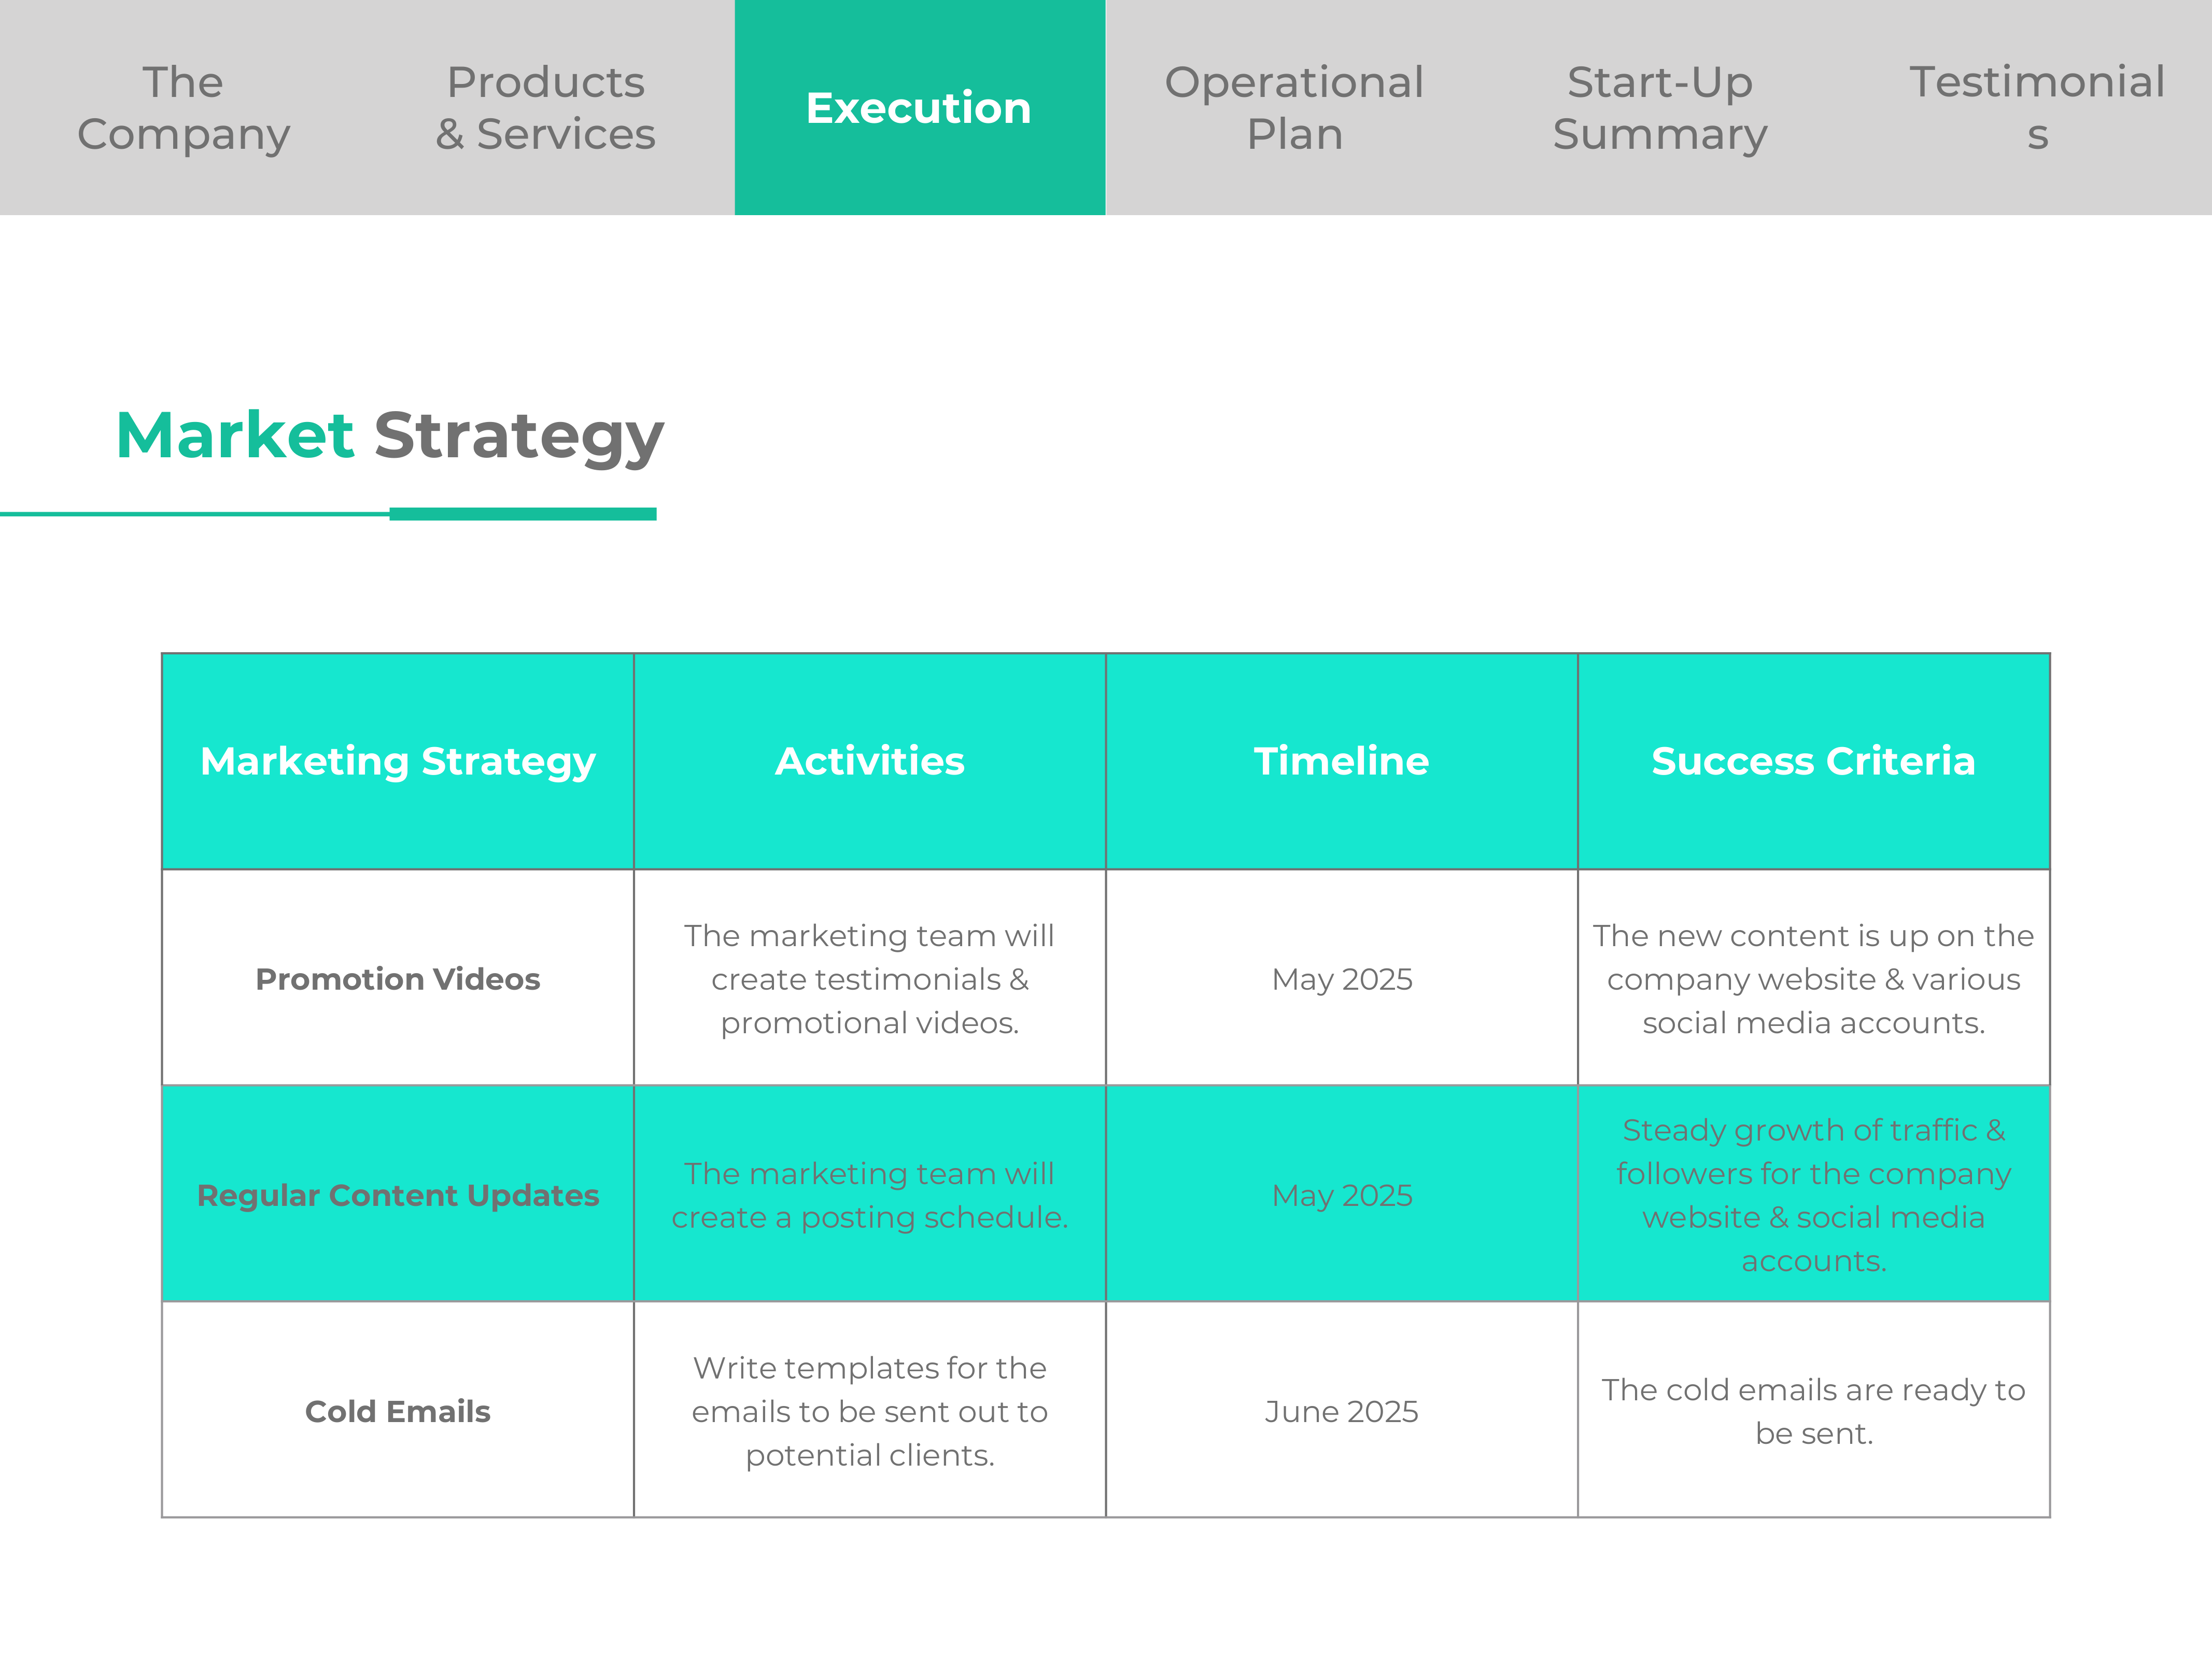Open the Start-Up Summary tab
Viewport: 2212px width, 1659px height.
[1660, 108]
